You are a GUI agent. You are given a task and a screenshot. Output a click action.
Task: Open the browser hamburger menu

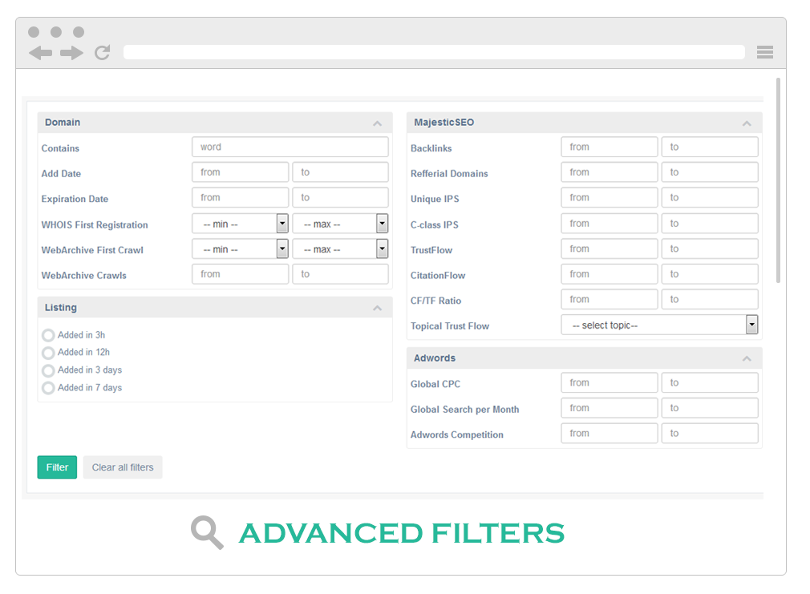point(764,52)
